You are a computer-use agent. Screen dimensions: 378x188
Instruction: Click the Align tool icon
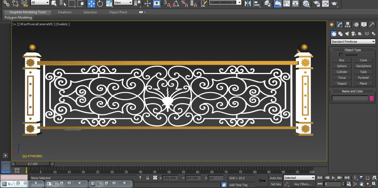pyautogui.click(x=257, y=3)
